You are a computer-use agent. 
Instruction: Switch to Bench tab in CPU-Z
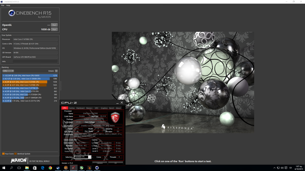tap(112, 108)
